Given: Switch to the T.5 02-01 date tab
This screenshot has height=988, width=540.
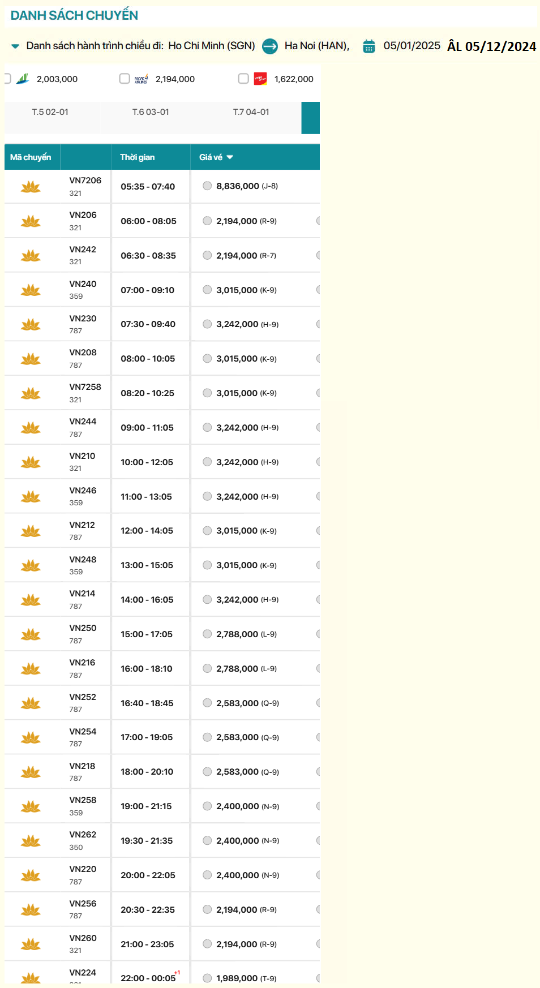Looking at the screenshot, I should point(50,112).
